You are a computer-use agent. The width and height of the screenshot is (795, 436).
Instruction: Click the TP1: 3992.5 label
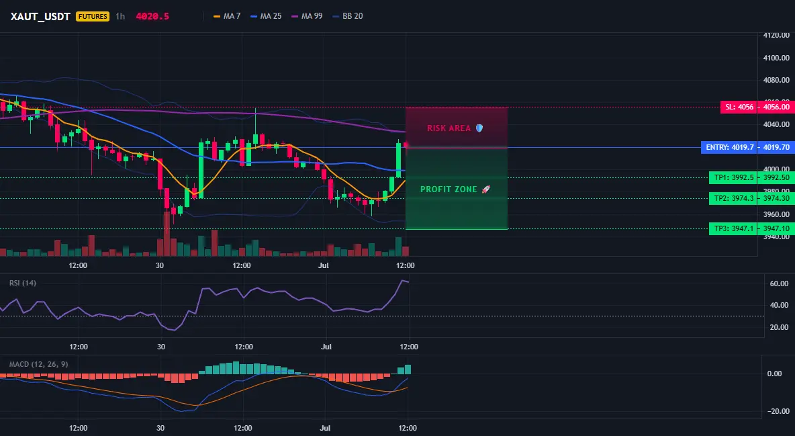(x=734, y=177)
